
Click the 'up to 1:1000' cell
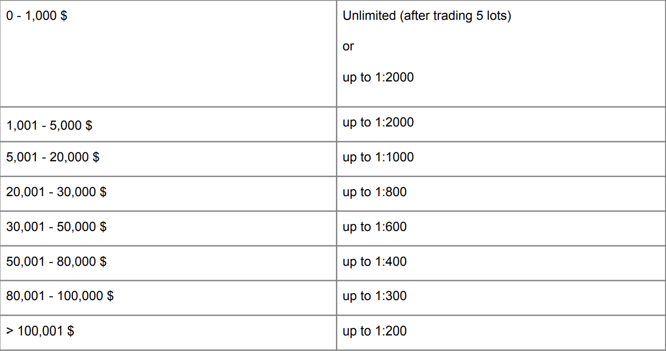[378, 157]
